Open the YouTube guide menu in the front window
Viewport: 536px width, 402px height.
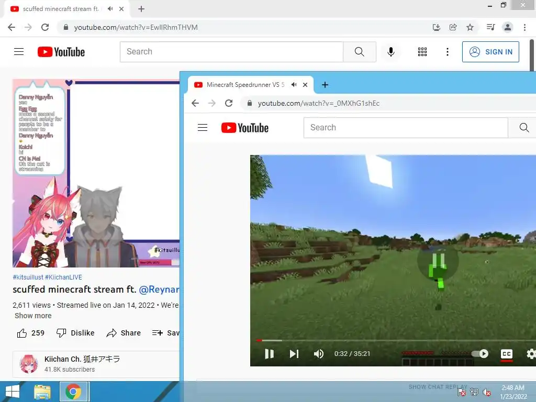click(203, 128)
